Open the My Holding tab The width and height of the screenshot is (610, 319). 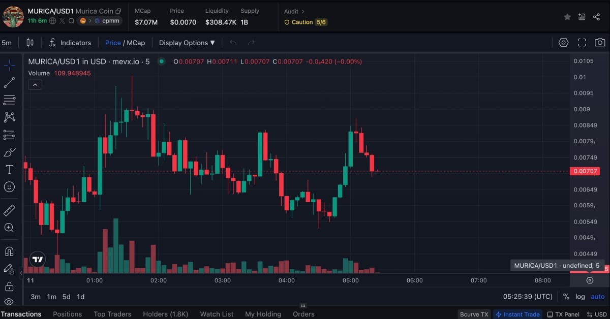pyautogui.click(x=263, y=314)
